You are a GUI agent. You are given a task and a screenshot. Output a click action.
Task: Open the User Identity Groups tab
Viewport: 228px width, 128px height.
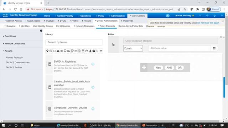43,26
